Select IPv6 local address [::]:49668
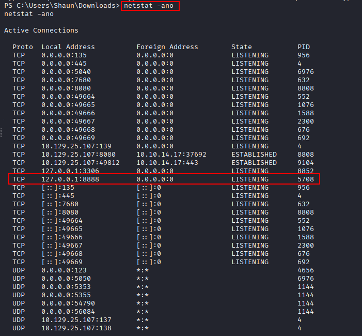 click(62, 254)
